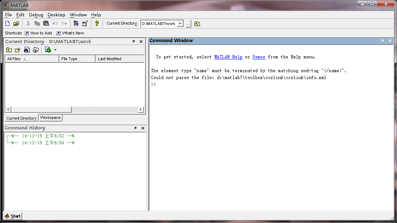Click left arrow of file list scrollbar

point(8,110)
